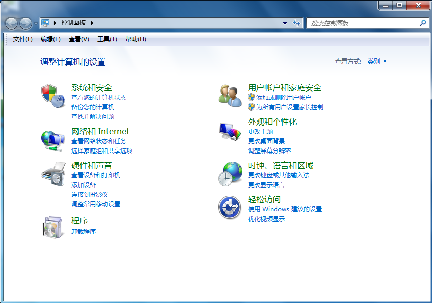This screenshot has height=303, width=432.
Task: Click the 控制面板 breadcrumb segment
Action: pyautogui.click(x=73, y=23)
